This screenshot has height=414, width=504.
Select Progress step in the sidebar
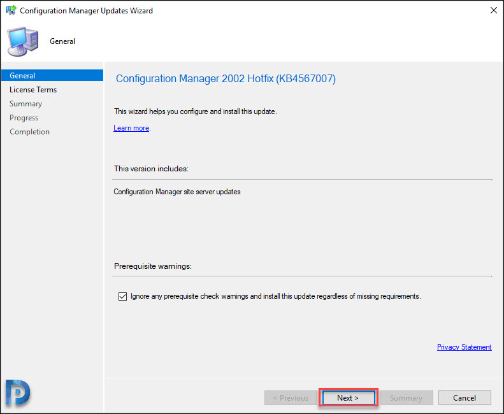24,118
